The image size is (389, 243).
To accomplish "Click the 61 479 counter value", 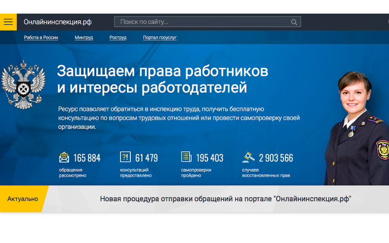I will click(146, 158).
